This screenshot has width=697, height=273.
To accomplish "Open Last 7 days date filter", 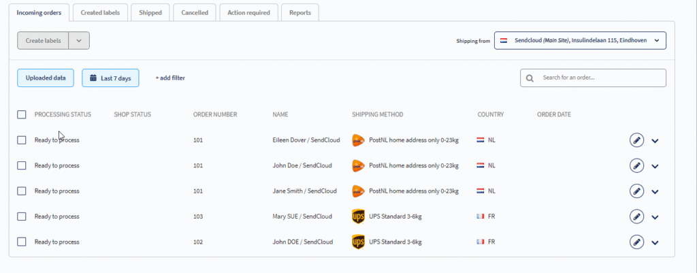I will 110,78.
